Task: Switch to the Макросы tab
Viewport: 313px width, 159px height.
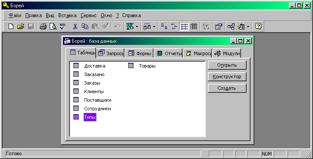Action: (x=197, y=53)
